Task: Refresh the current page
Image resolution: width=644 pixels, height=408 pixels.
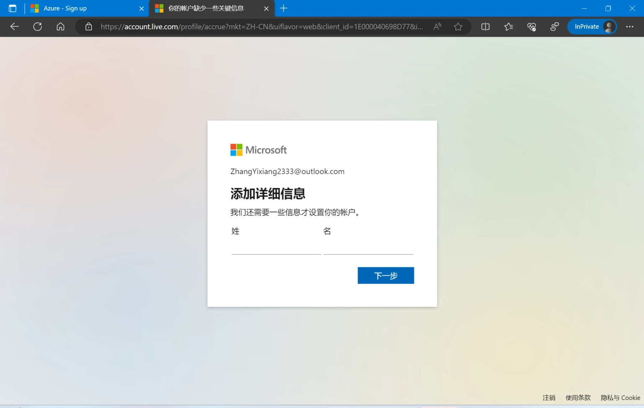Action: 38,26
